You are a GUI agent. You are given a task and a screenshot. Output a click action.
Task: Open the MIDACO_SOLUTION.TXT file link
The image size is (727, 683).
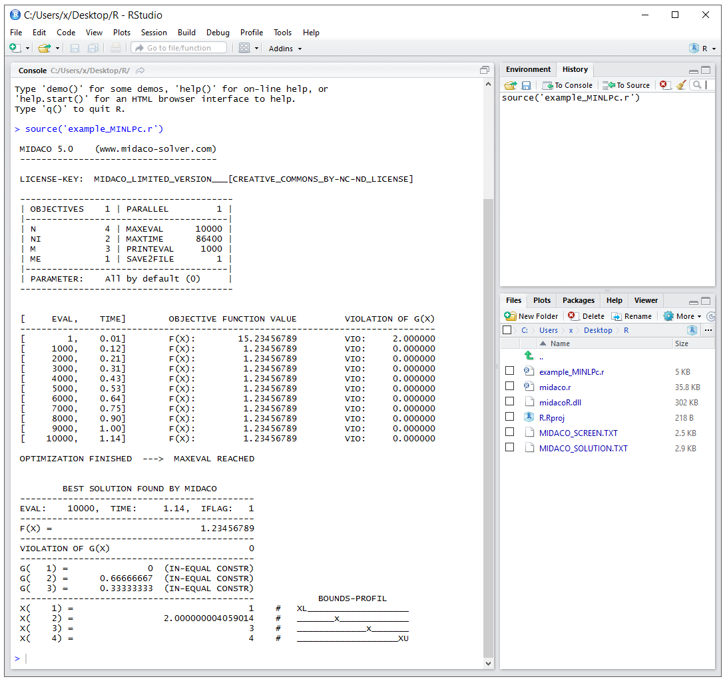click(583, 449)
